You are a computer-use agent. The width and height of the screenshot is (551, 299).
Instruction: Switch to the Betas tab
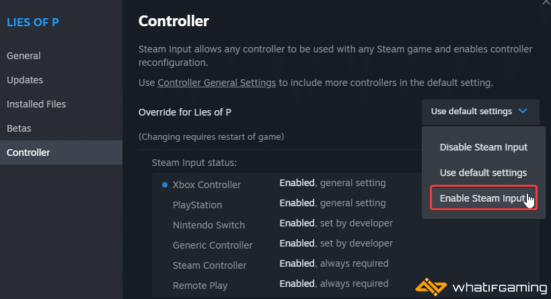coord(19,128)
